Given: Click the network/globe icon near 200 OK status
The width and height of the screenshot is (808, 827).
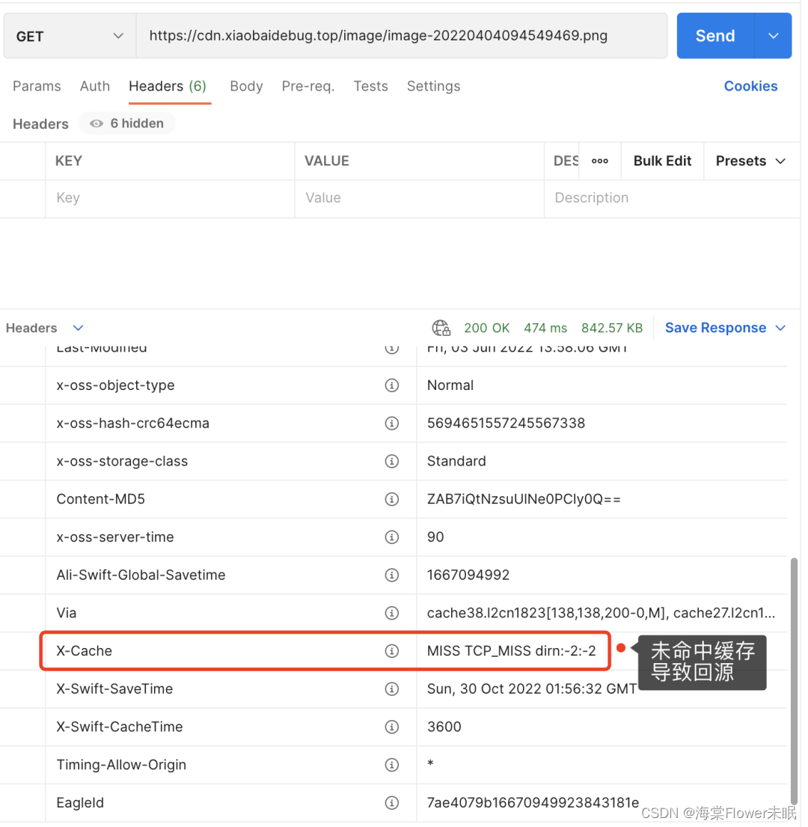Looking at the screenshot, I should coord(441,328).
